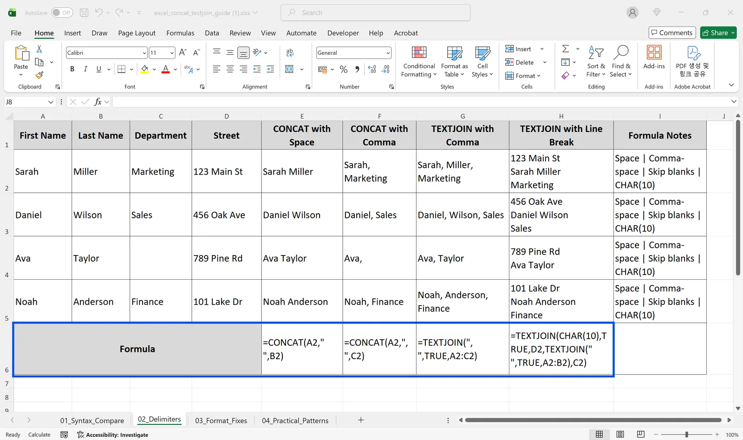Click the Wrap Text icon
Screen dimensions: 743x440
(x=290, y=53)
